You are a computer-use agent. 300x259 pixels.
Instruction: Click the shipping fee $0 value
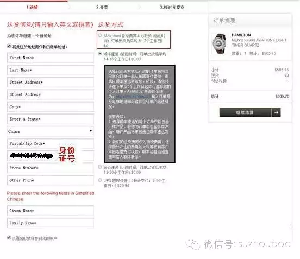[x=286, y=75]
